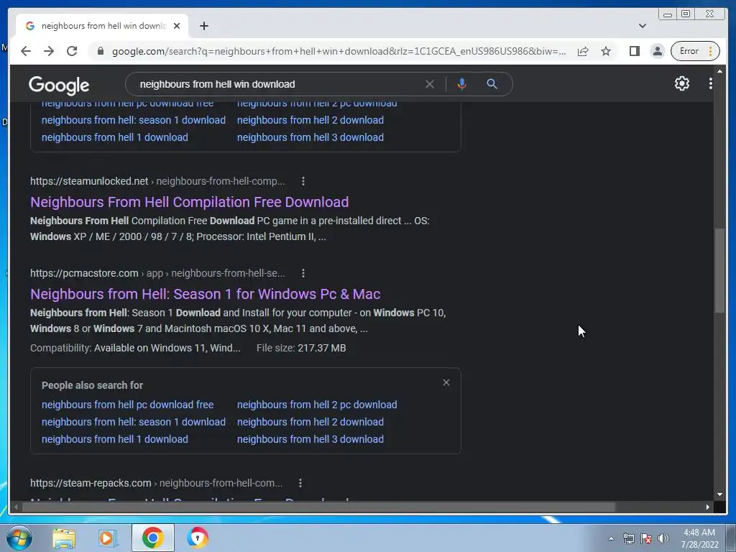Open the Chrome side panel
This screenshot has height=552, width=736.
click(x=634, y=51)
